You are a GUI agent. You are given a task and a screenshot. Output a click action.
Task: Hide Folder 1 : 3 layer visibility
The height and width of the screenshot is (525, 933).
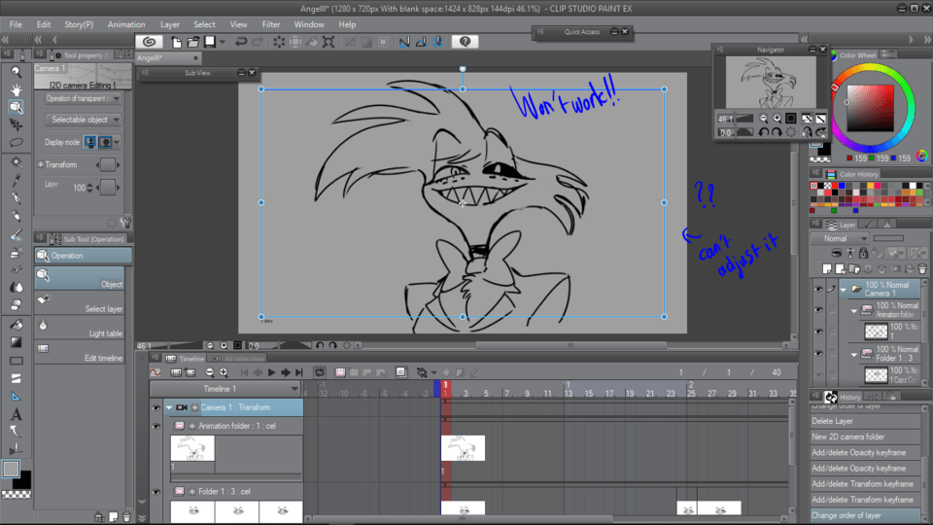coord(818,354)
